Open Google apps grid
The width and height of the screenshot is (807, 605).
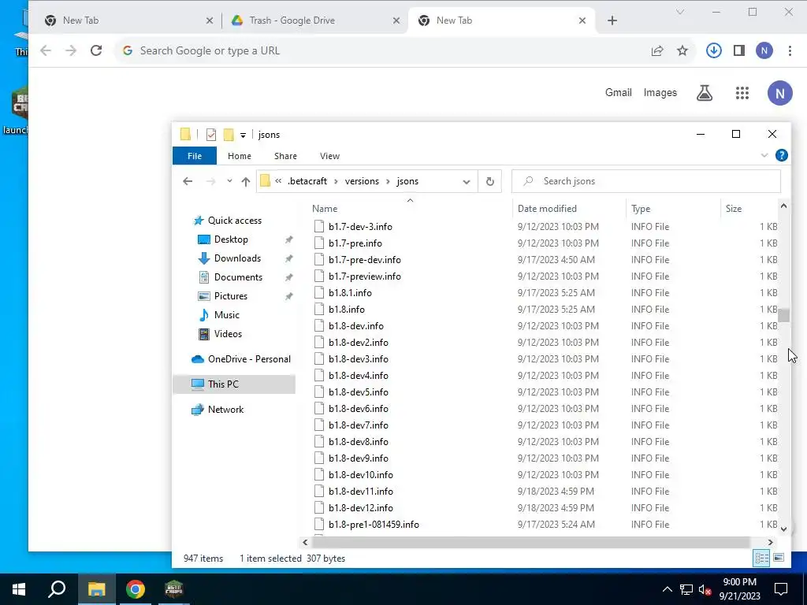pyautogui.click(x=742, y=93)
